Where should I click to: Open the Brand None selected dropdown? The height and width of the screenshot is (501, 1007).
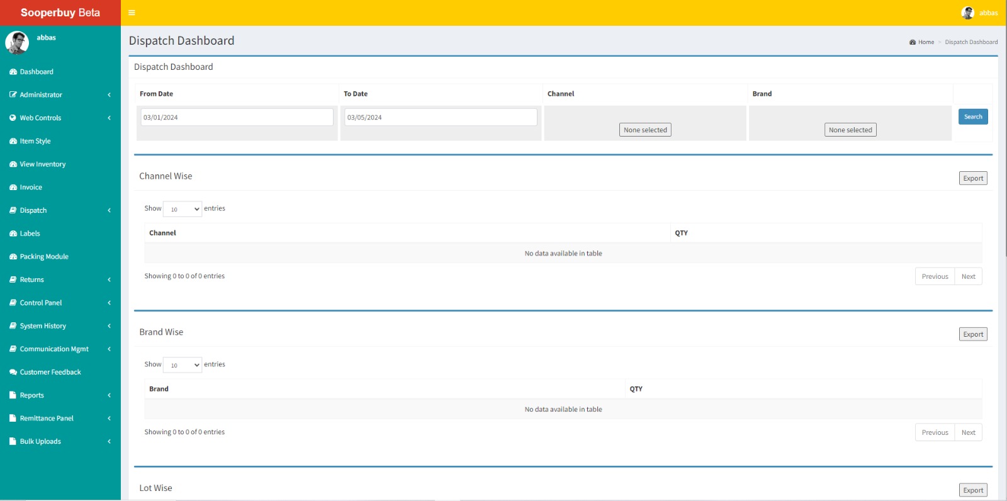pos(850,130)
